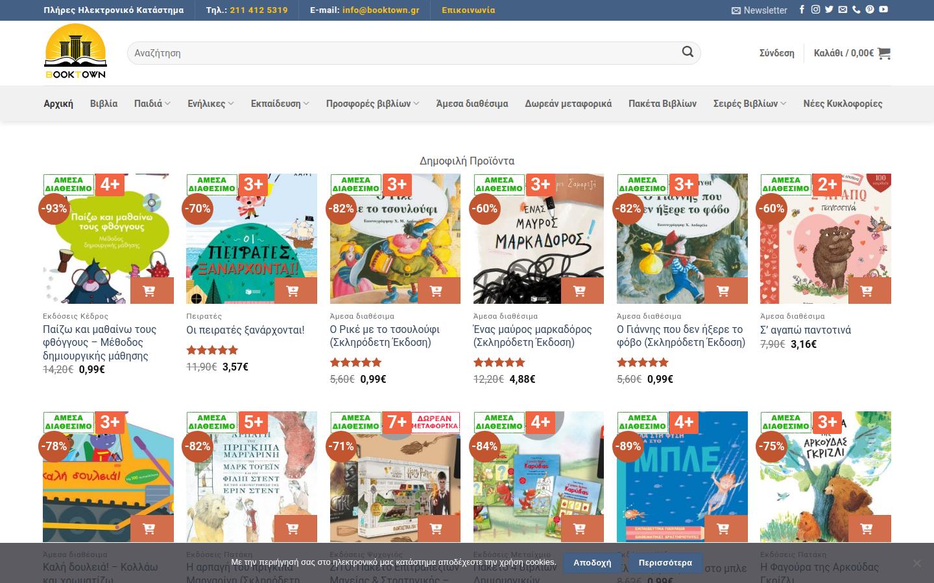This screenshot has height=583, width=934.
Task: Open the 'Ο Ρικέ με το τσουλούφι' cover thumbnail
Action: pos(395,238)
